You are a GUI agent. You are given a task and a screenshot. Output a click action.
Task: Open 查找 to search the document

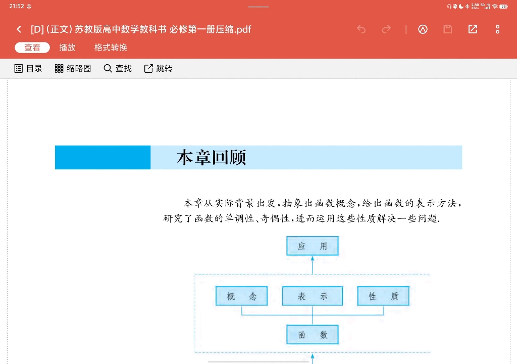point(117,68)
